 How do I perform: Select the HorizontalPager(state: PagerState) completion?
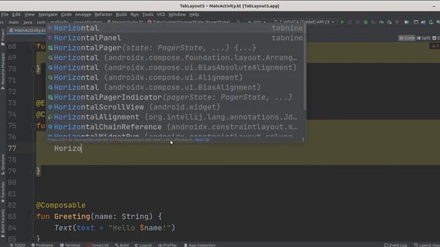point(175,47)
